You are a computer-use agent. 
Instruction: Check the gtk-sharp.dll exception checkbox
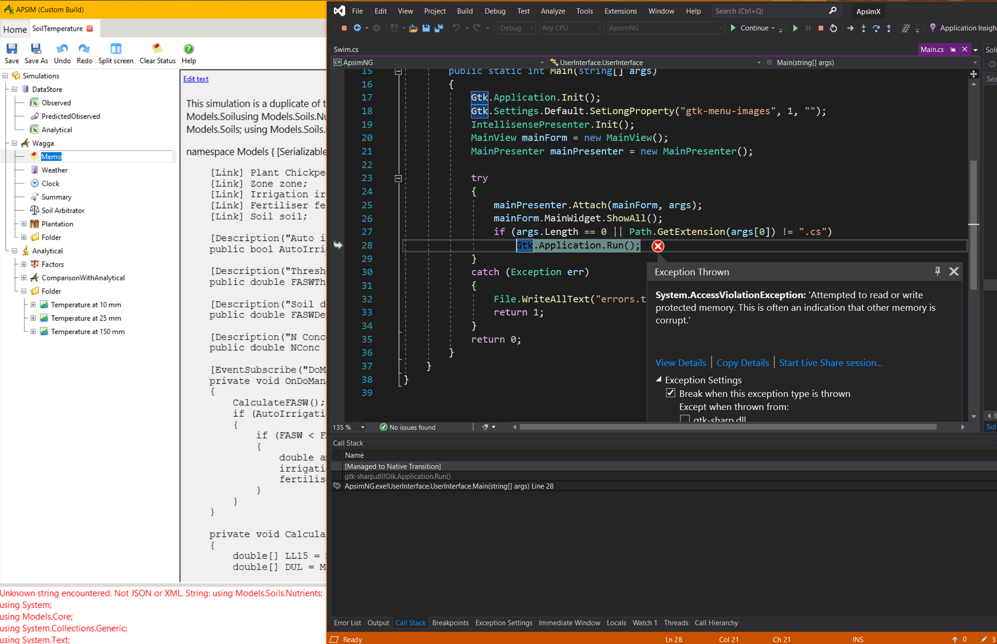click(x=685, y=418)
